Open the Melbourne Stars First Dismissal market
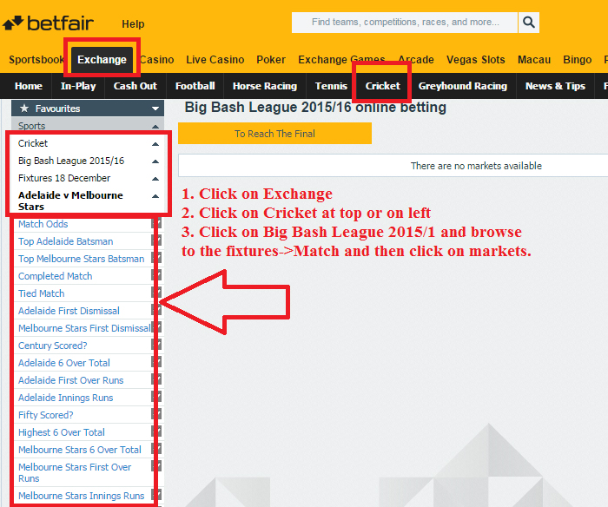 84,328
